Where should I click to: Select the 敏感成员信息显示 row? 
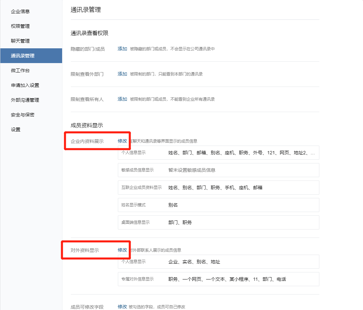point(218,170)
